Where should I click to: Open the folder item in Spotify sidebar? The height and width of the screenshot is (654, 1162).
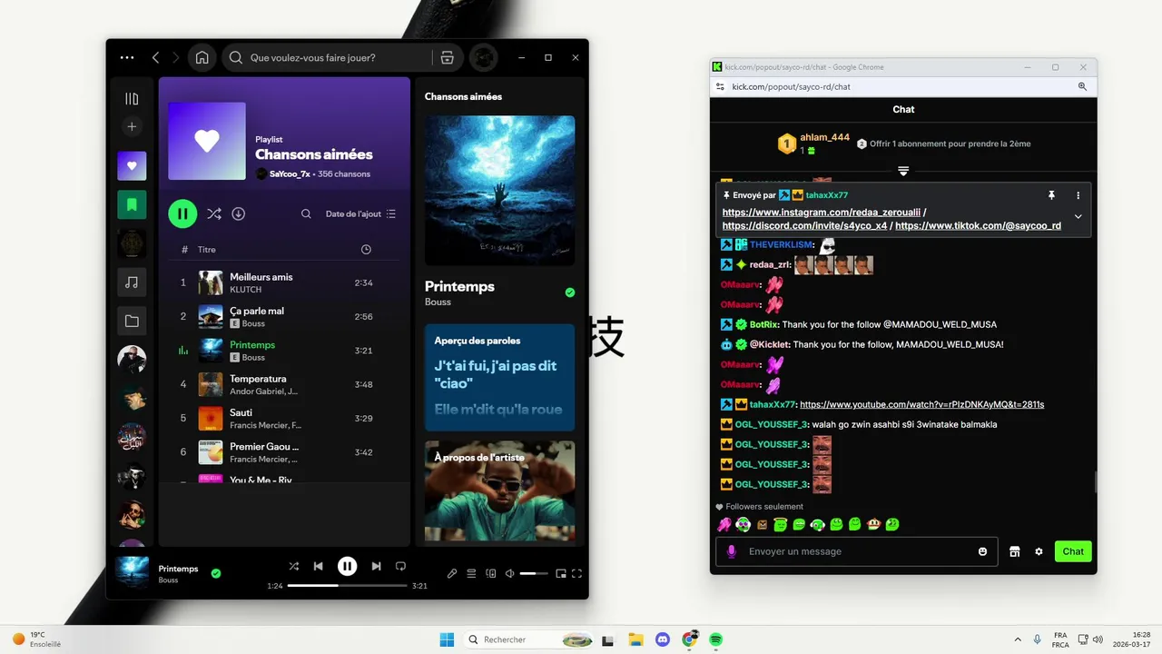[132, 321]
